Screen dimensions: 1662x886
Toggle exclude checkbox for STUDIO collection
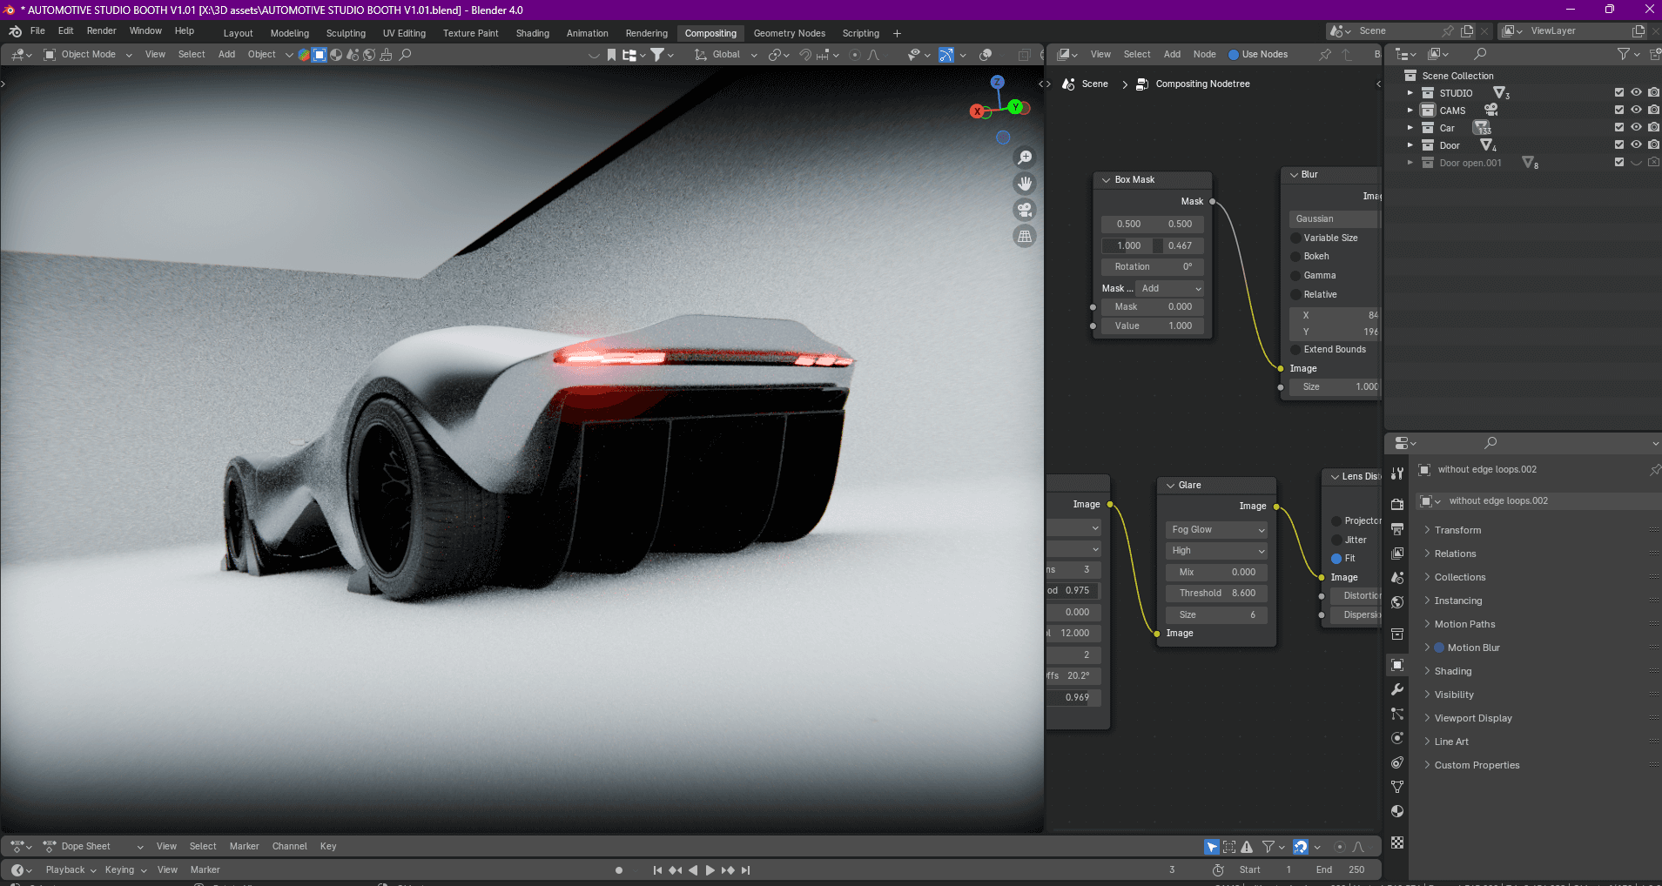pyautogui.click(x=1619, y=92)
